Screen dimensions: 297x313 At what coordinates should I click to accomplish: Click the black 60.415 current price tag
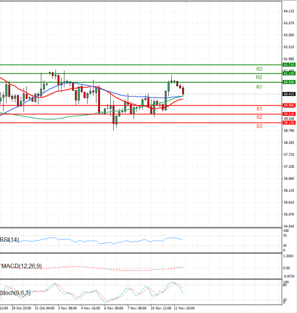[289, 94]
